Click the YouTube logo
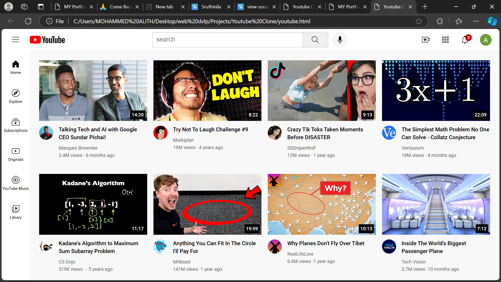501x282 pixels. pos(47,40)
